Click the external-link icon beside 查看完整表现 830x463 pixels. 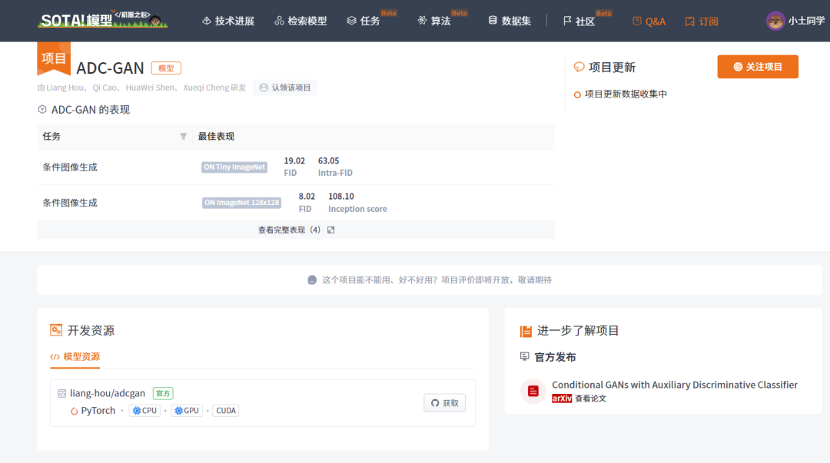pyautogui.click(x=330, y=230)
